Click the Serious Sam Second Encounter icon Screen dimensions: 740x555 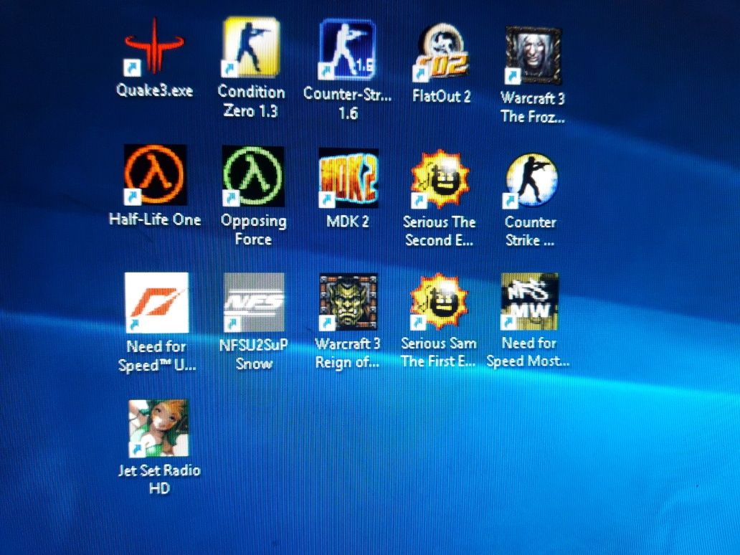(x=440, y=179)
